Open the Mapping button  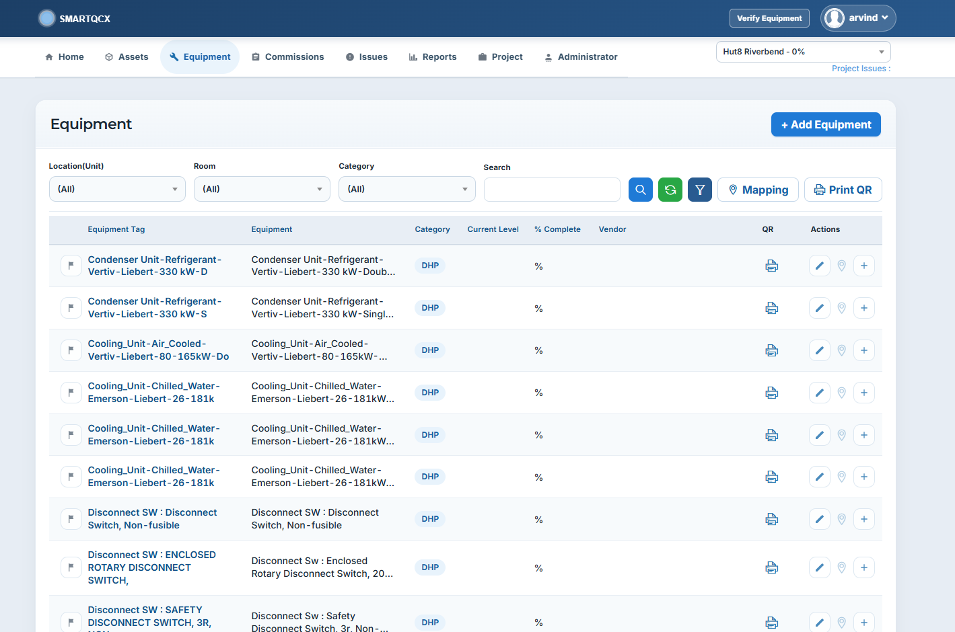point(758,190)
